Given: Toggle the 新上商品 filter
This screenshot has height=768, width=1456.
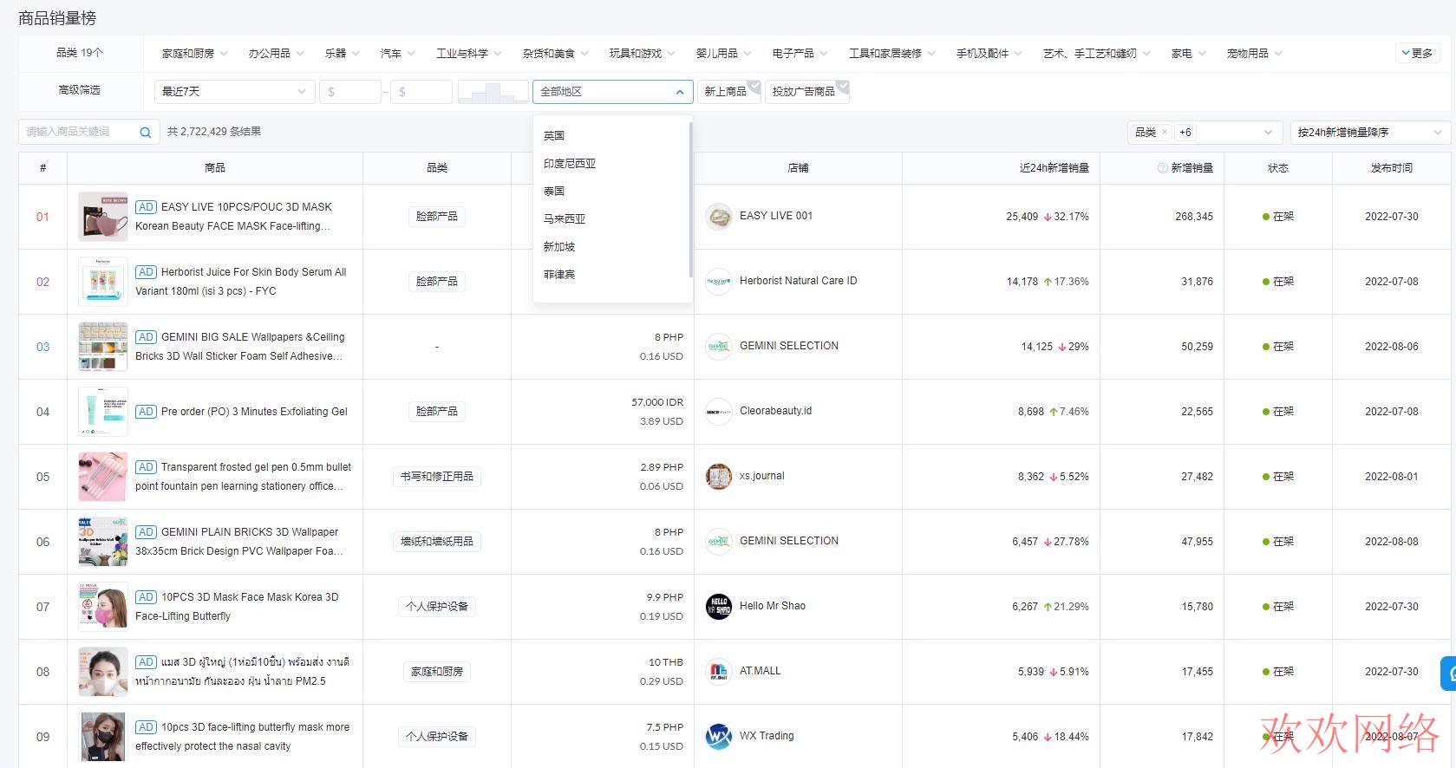Looking at the screenshot, I should (x=730, y=91).
